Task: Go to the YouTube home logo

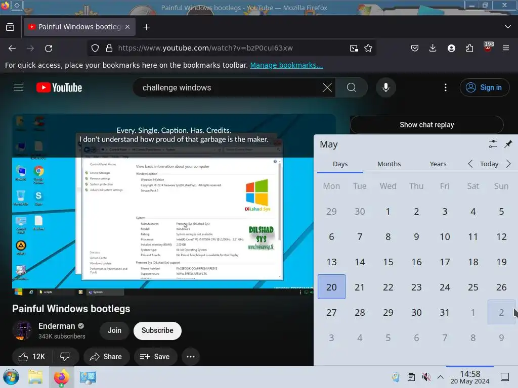Action: pyautogui.click(x=59, y=87)
